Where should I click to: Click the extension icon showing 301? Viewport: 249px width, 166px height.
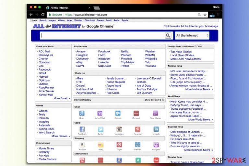212,15
